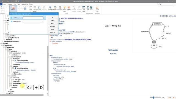176x99 pixels.
Task: Run the QA check tool
Action: [x=88, y=8]
